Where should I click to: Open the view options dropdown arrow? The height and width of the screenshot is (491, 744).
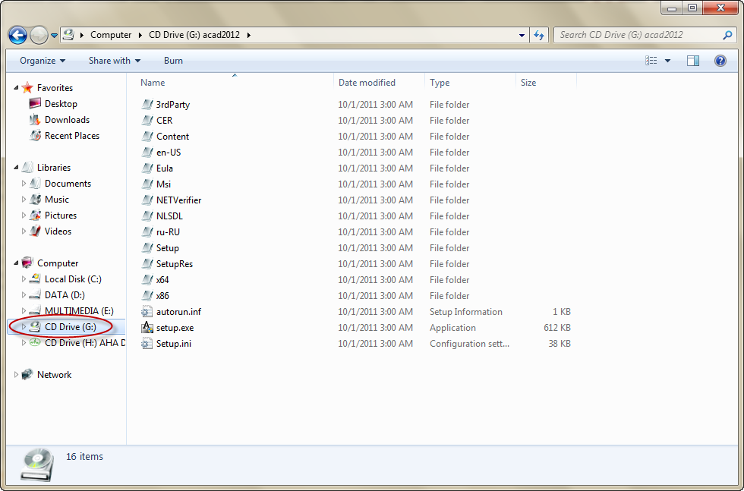(x=667, y=61)
